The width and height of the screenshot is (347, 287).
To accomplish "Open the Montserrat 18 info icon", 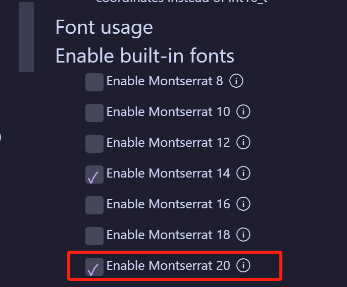I will (243, 235).
